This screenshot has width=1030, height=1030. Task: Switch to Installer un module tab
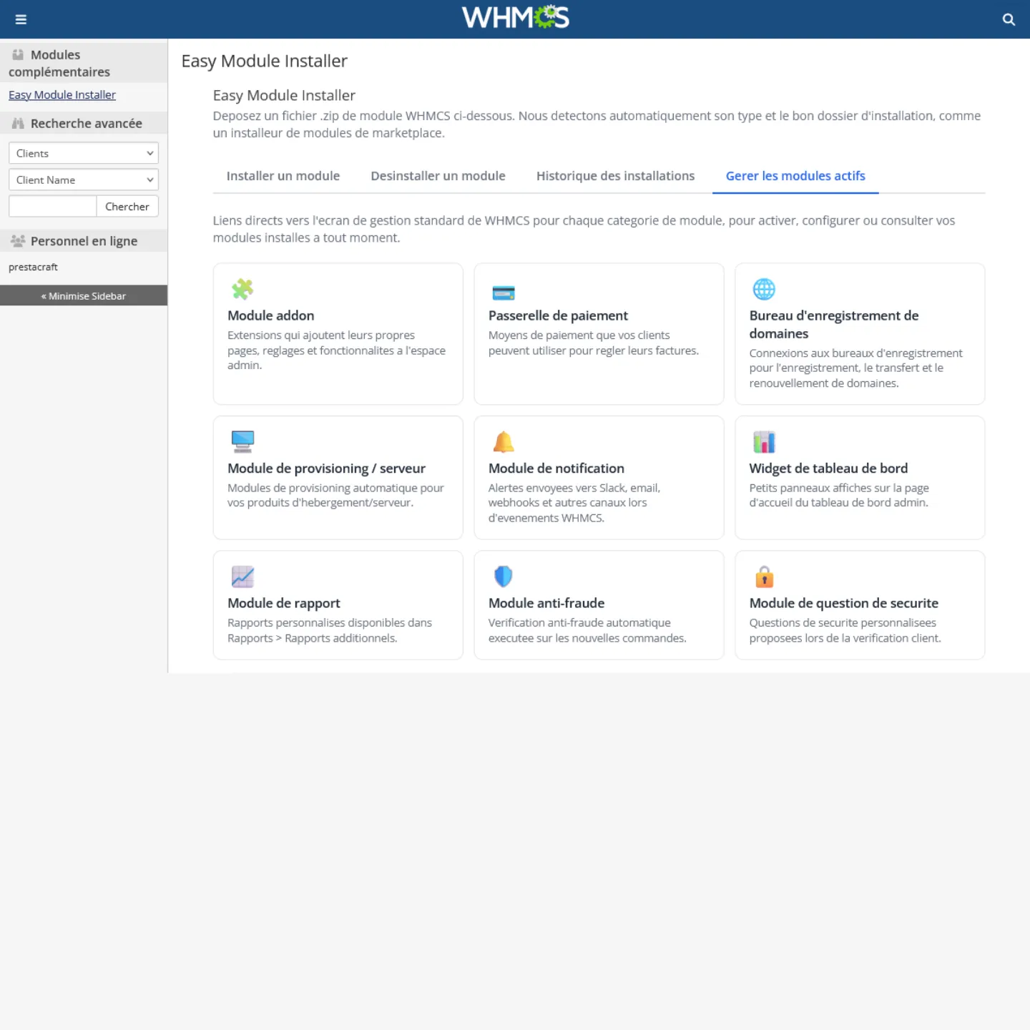[x=283, y=176]
